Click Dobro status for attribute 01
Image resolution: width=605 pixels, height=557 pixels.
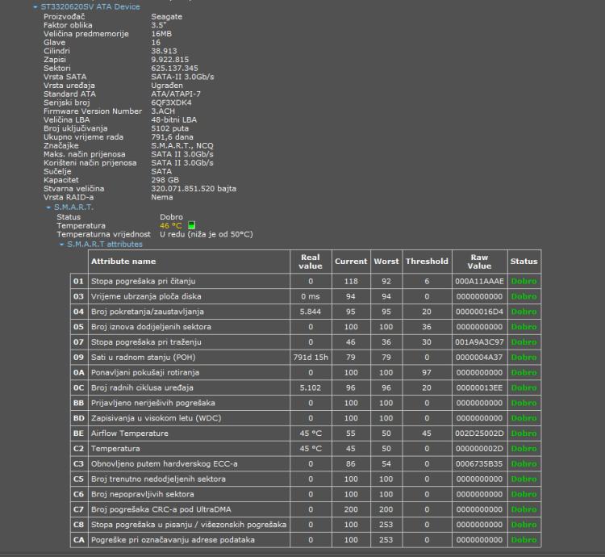pos(524,281)
